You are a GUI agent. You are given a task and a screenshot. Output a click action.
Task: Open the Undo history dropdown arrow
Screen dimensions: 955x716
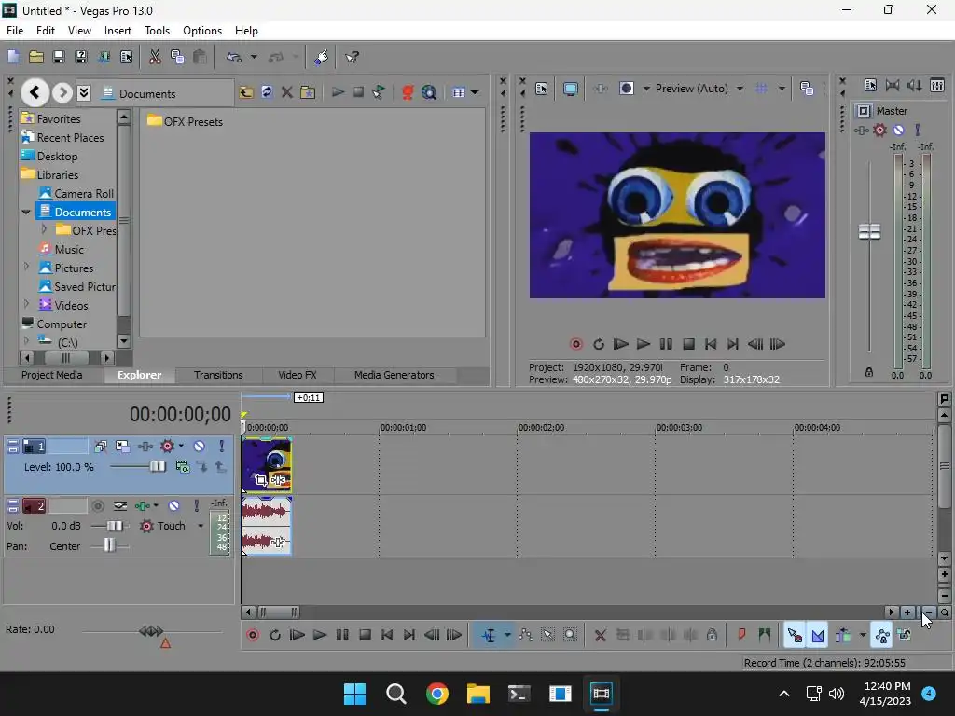[254, 57]
